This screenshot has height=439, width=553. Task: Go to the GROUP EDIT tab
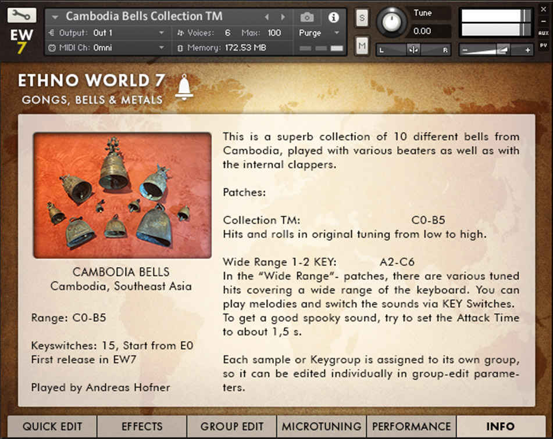tap(232, 426)
